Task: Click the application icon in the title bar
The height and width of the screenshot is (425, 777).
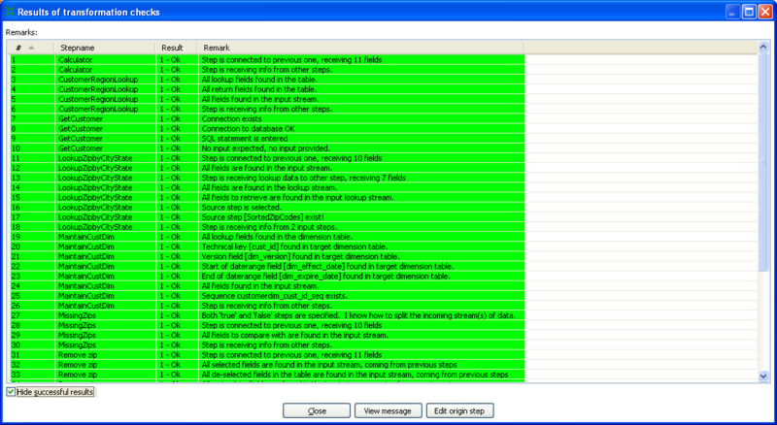Action: [12, 12]
